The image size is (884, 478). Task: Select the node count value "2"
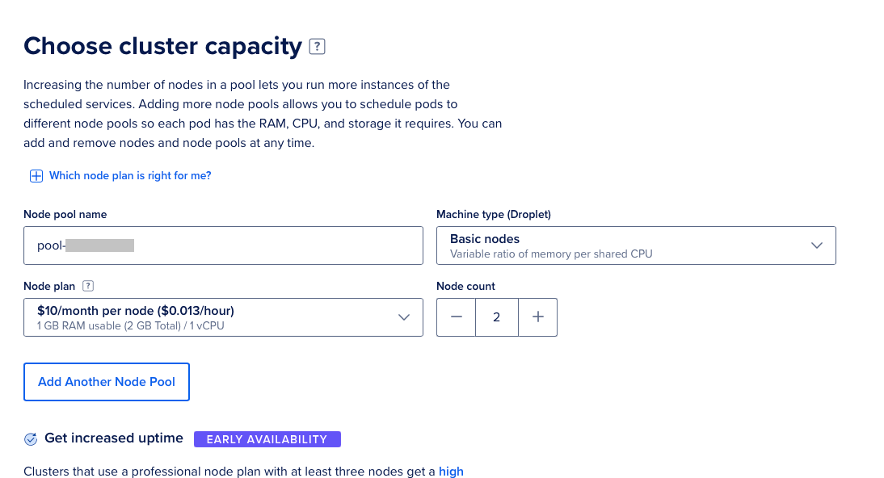pos(496,317)
